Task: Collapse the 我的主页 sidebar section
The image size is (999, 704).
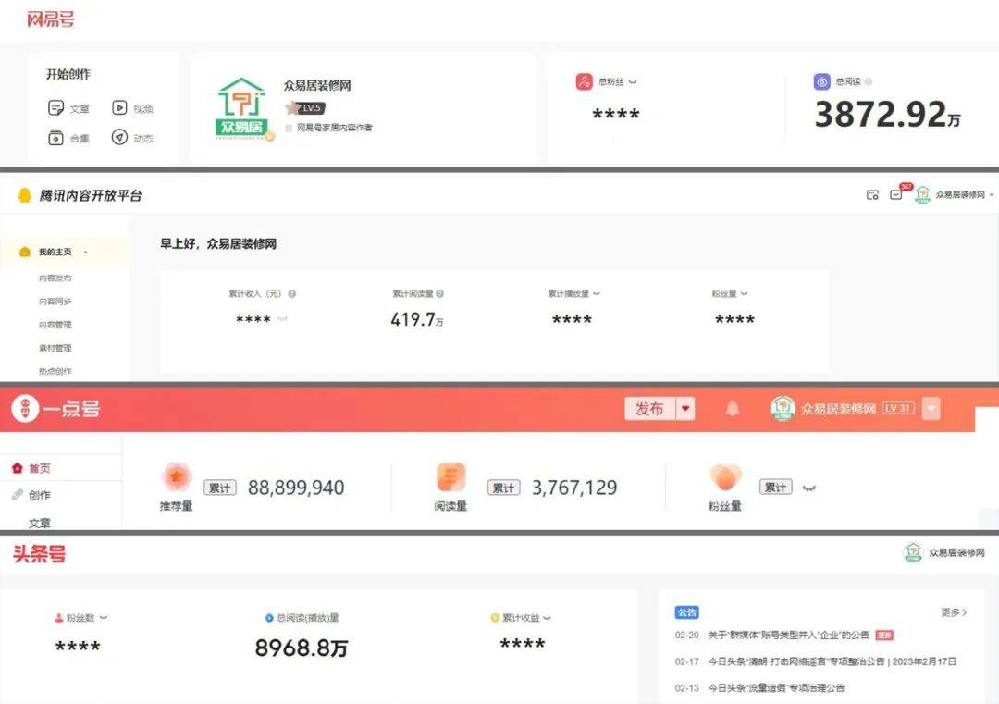Action: point(85,253)
